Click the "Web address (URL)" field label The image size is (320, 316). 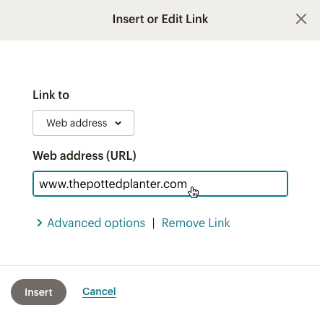(x=85, y=155)
